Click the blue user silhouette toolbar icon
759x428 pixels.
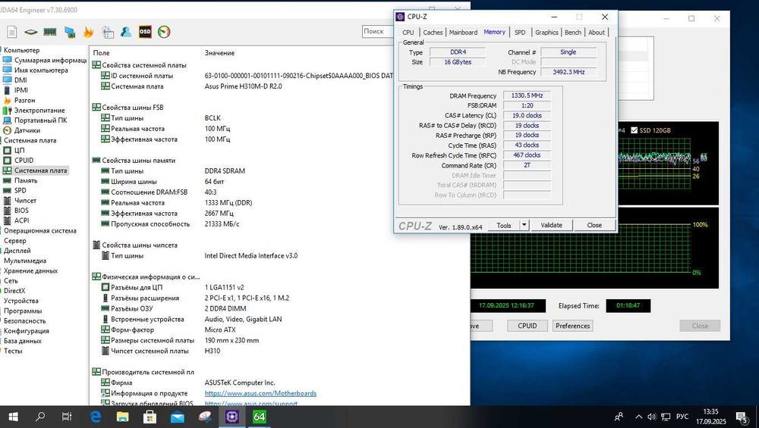point(126,32)
